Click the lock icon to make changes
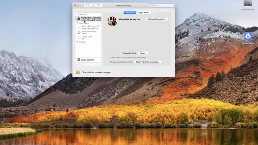 [x=78, y=72]
